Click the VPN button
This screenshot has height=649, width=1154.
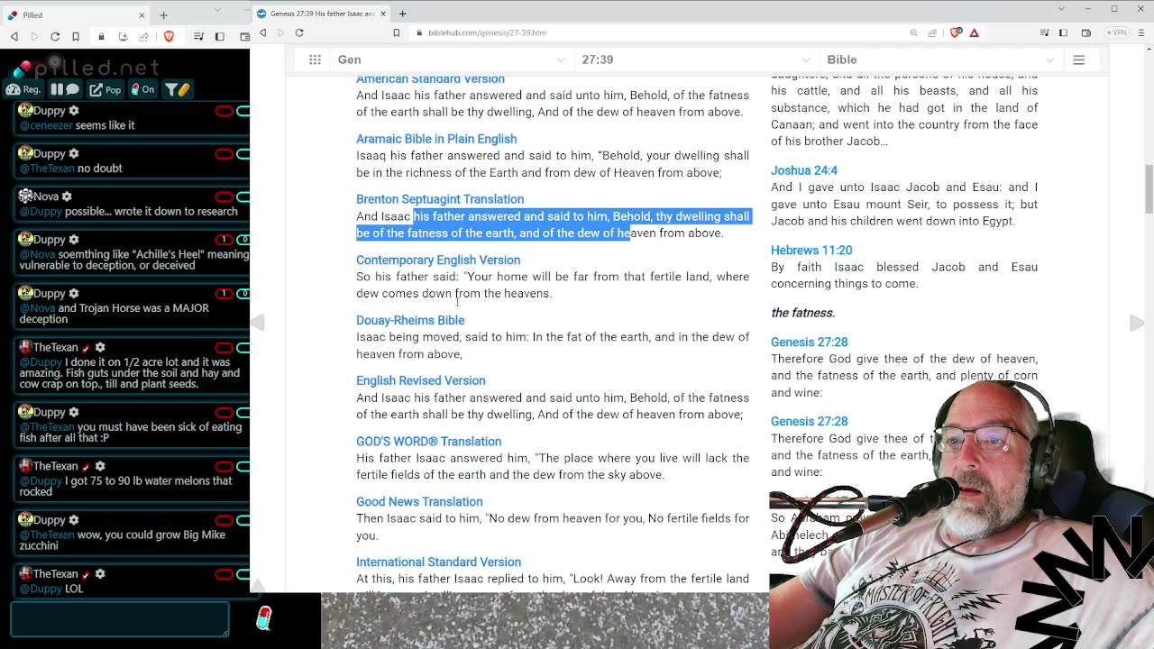pos(1119,32)
